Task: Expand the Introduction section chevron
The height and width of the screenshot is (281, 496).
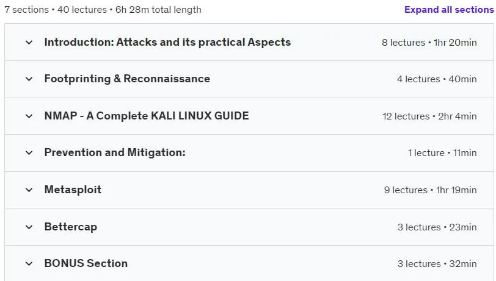Action: pyautogui.click(x=29, y=42)
